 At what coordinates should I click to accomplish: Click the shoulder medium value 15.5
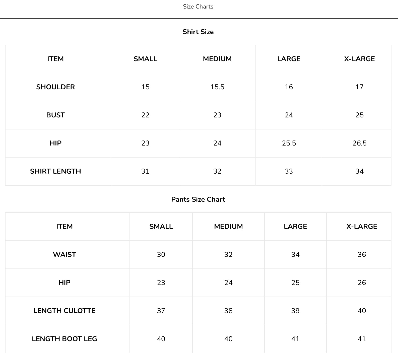tap(217, 87)
